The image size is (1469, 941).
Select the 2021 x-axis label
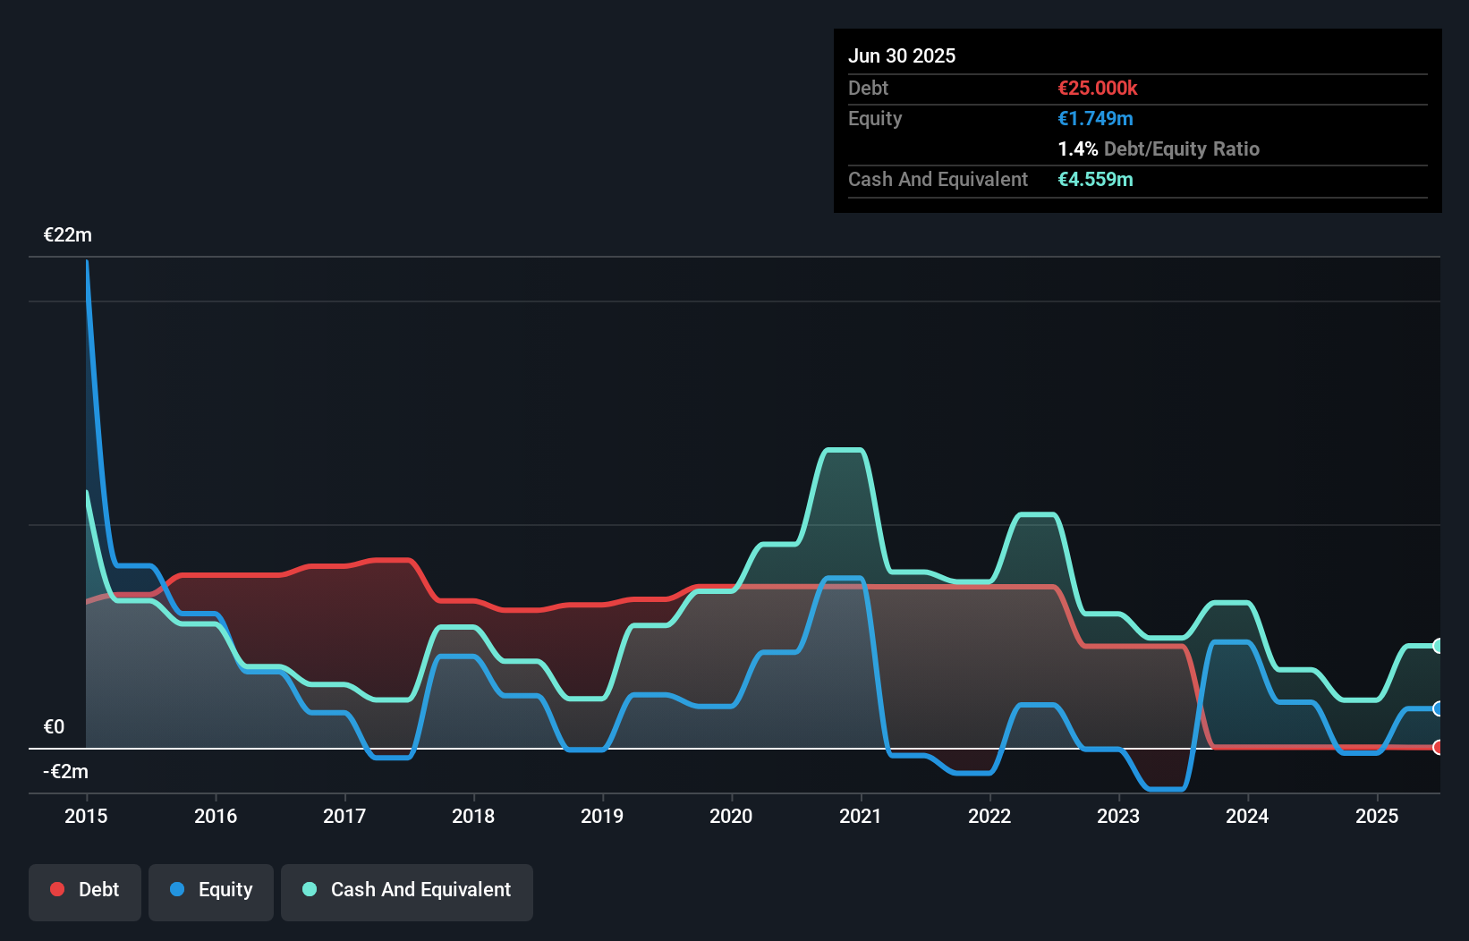coord(860,816)
